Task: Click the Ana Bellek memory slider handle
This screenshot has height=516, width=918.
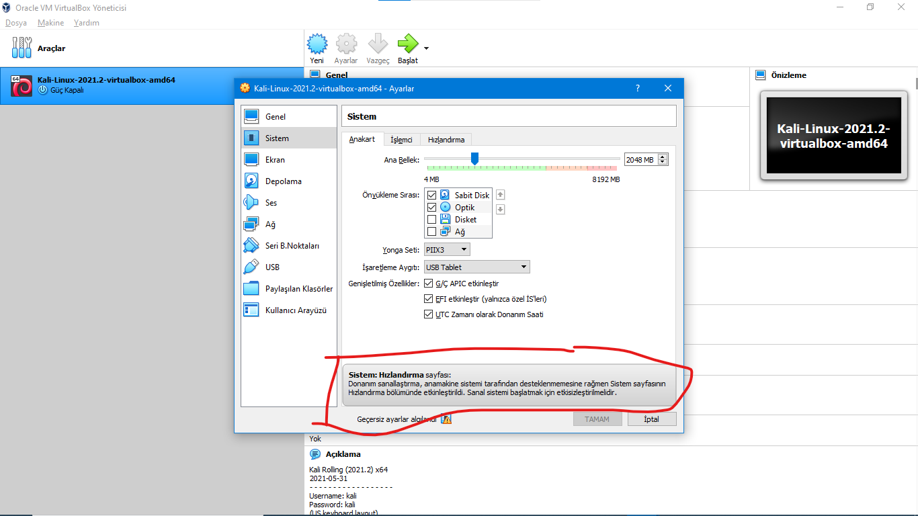Action: coord(474,159)
